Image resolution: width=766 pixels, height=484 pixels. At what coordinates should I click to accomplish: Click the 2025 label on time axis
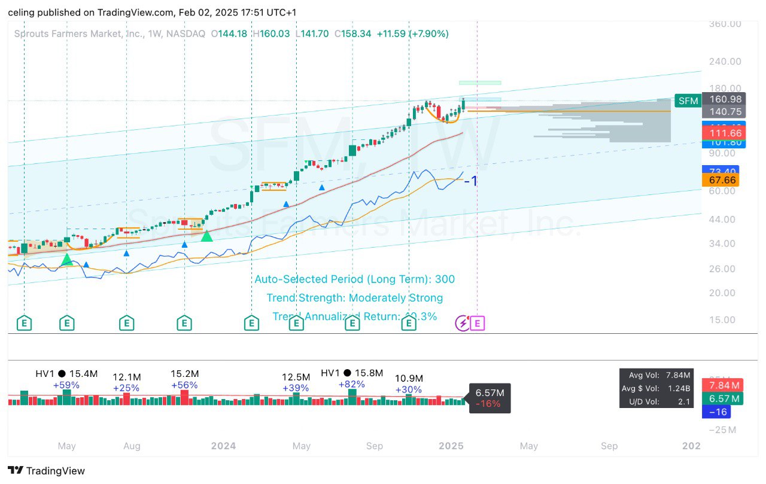pos(451,446)
